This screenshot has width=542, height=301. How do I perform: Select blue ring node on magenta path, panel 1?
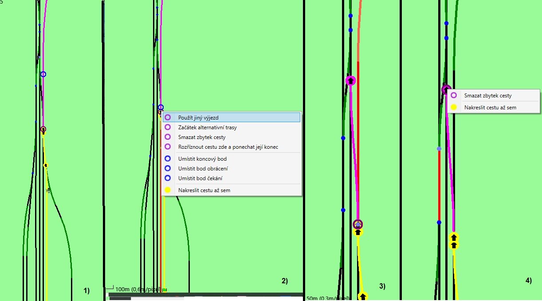[x=43, y=74]
